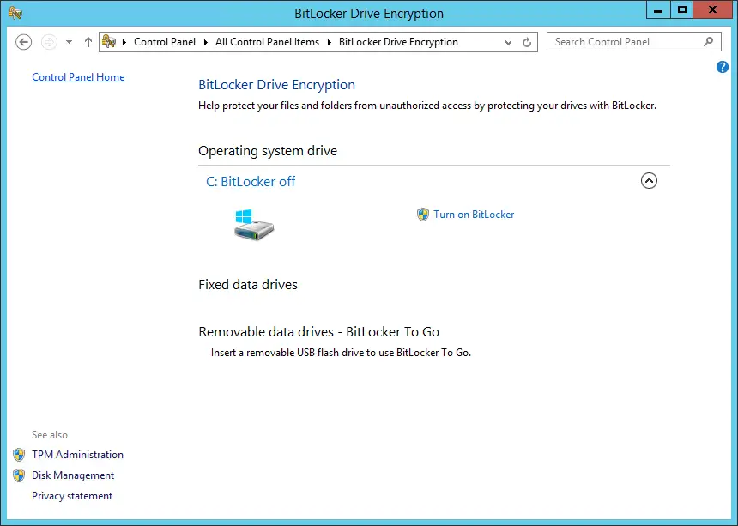Open the Privacy statement link
The width and height of the screenshot is (738, 526).
(x=72, y=496)
